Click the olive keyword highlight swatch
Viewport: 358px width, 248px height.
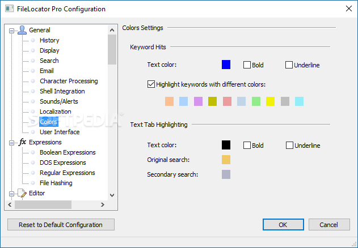pyautogui.click(x=212, y=101)
